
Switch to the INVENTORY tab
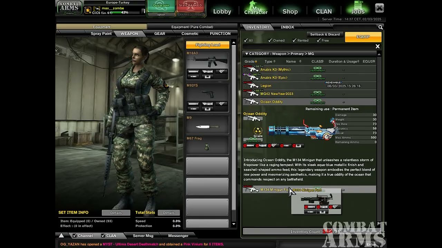click(x=258, y=27)
